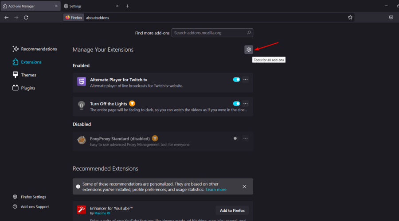Bookmark this page with the star icon
Screen dimensions: 399x221
[x=350, y=18]
